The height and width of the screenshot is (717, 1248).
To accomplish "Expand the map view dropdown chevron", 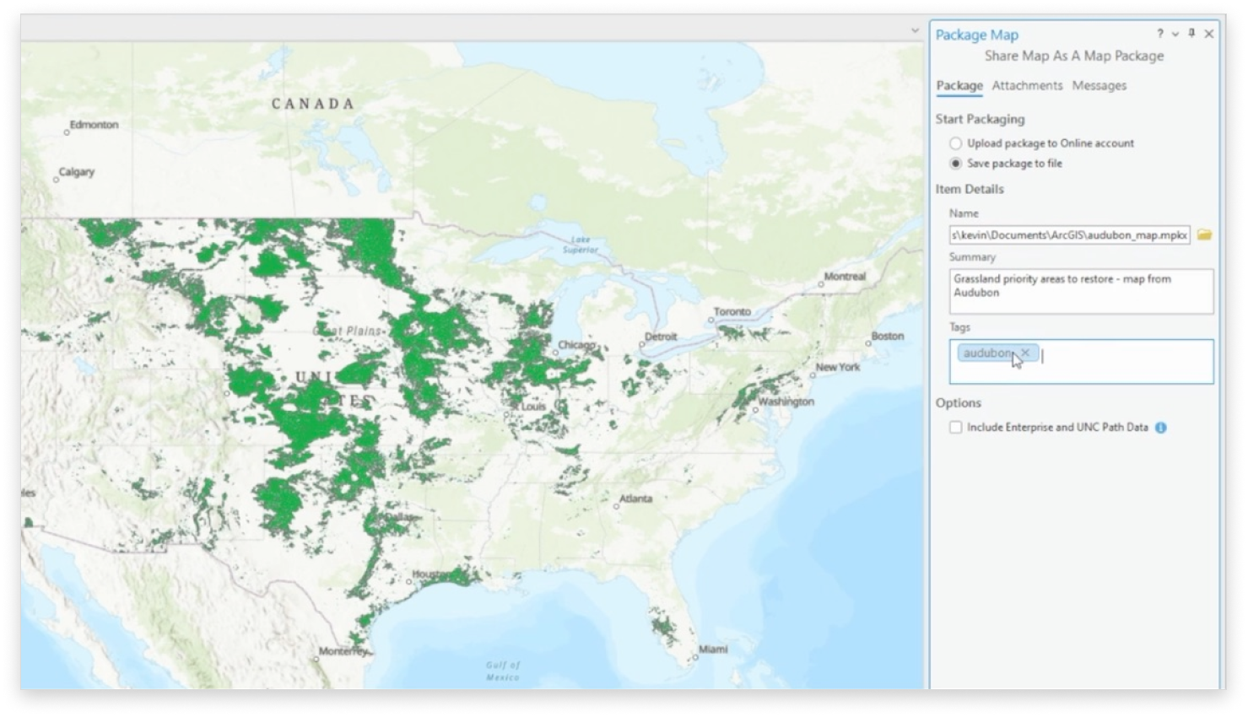I will 915,30.
